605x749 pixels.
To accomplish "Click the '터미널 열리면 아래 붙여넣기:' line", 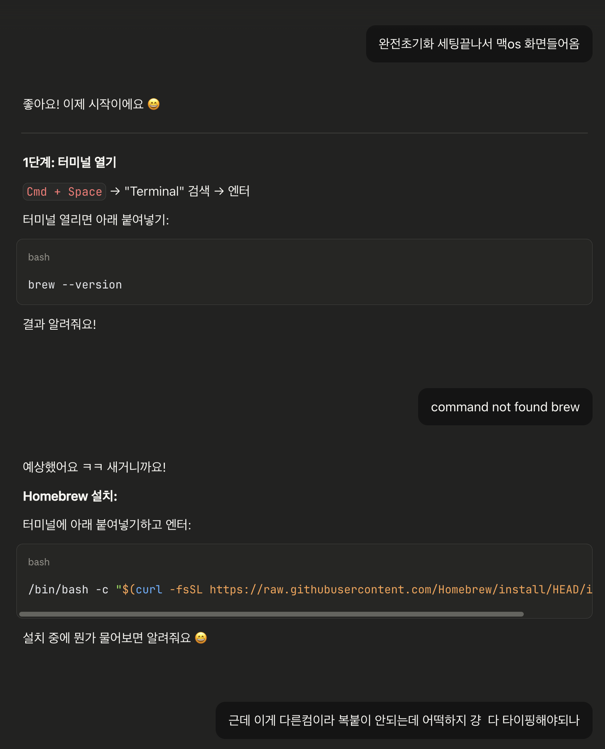I will click(96, 220).
